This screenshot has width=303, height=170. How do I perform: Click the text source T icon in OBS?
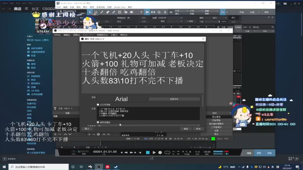(x=55, y=108)
